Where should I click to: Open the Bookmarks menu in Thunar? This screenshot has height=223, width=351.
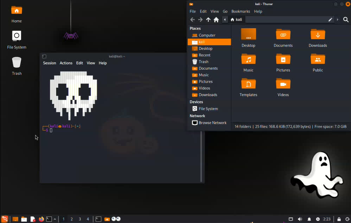coord(241,11)
